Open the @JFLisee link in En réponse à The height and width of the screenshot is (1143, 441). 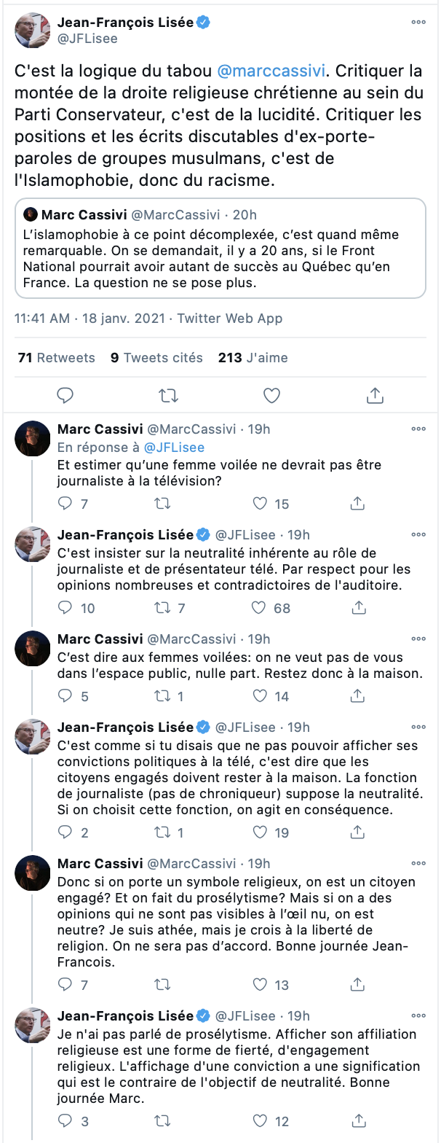click(x=174, y=448)
